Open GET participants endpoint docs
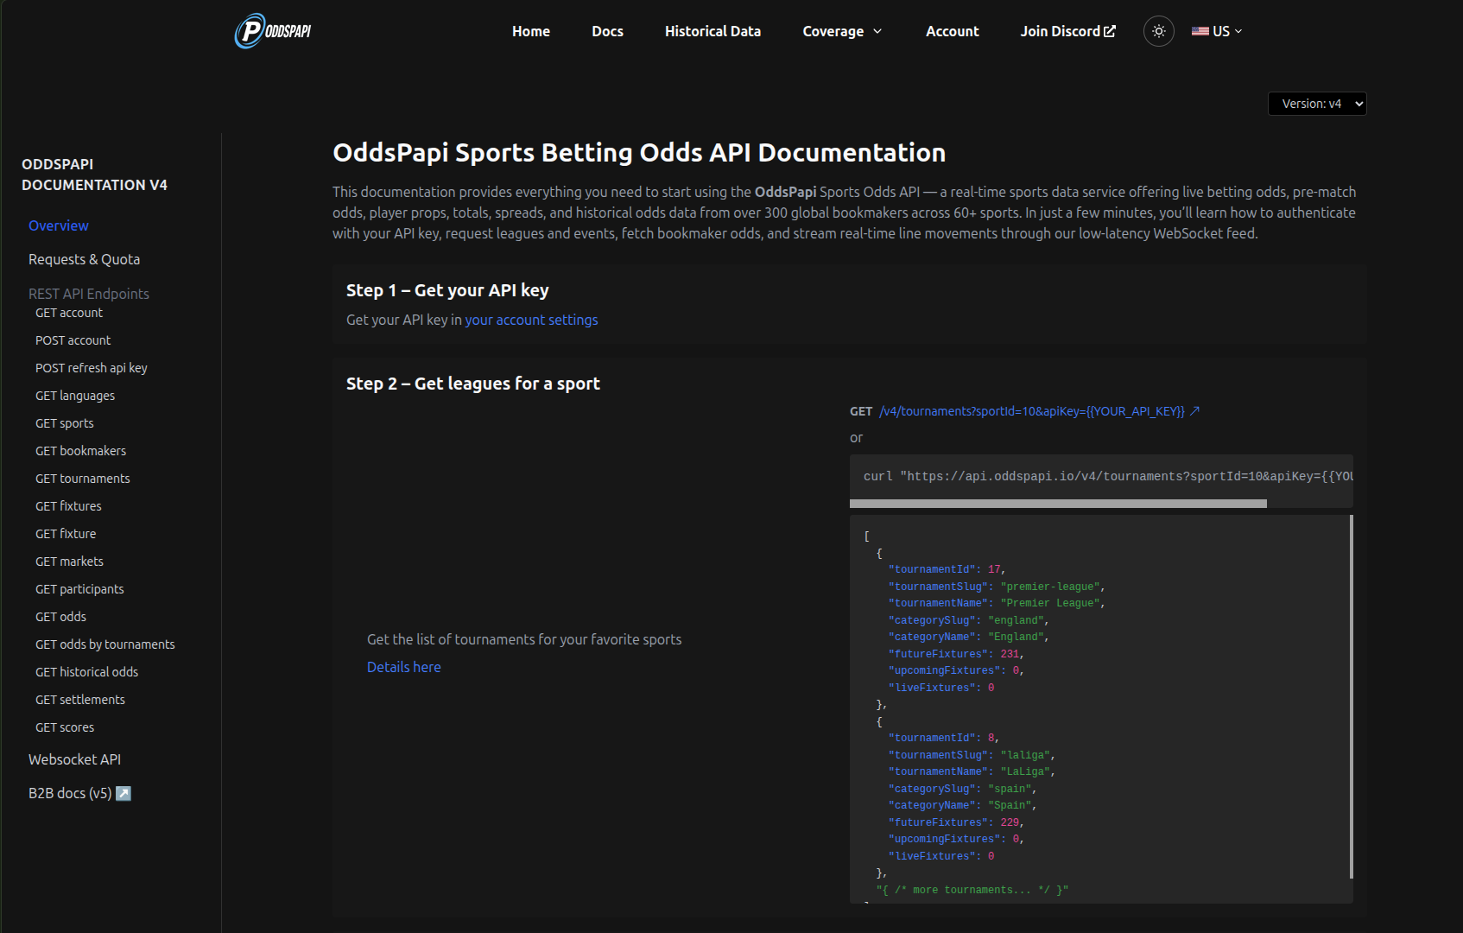The image size is (1463, 933). click(x=79, y=589)
